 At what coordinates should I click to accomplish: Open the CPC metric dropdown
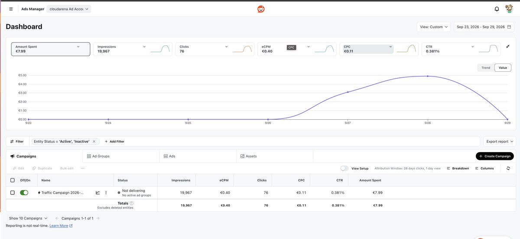pos(390,46)
